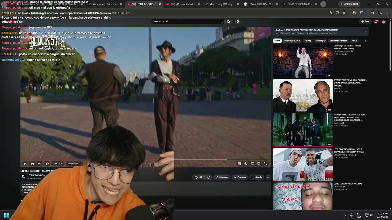Viewport: 392px width, 220px height.
Task: Open taskbar microphone indicator
Action: [x=351, y=215]
